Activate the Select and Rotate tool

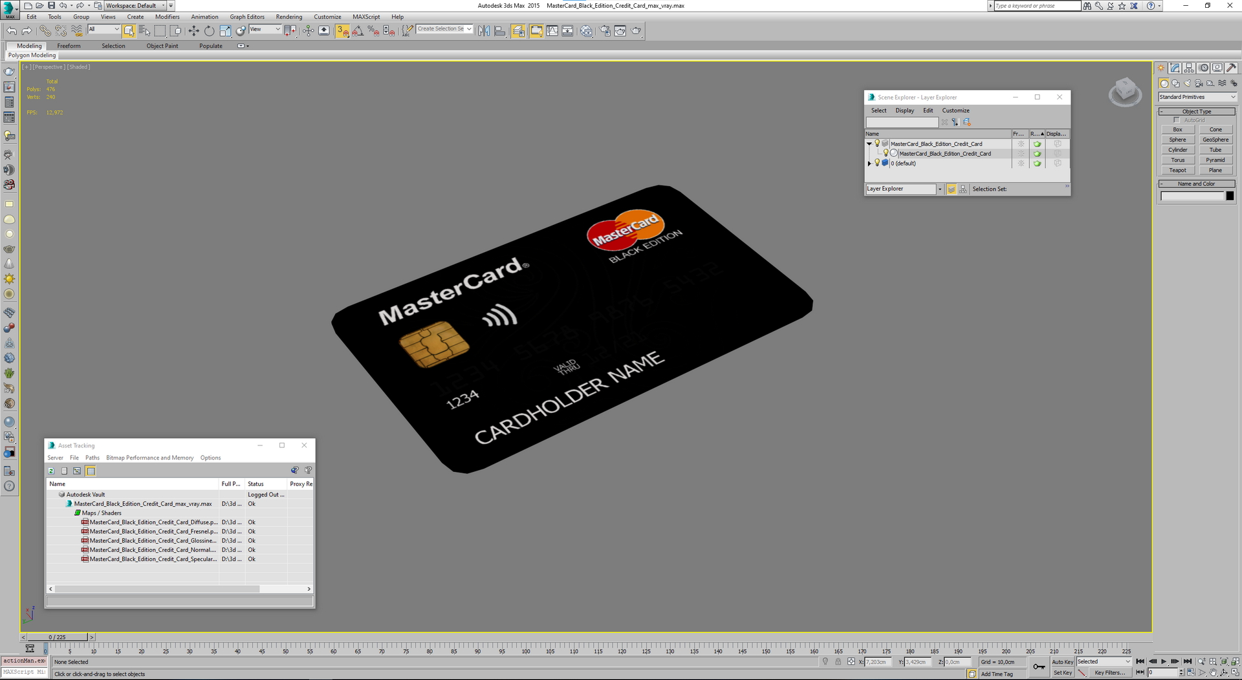tap(209, 30)
